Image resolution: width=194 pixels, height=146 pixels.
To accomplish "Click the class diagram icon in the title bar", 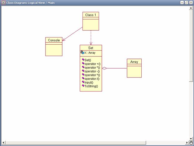I will tap(3, 2).
